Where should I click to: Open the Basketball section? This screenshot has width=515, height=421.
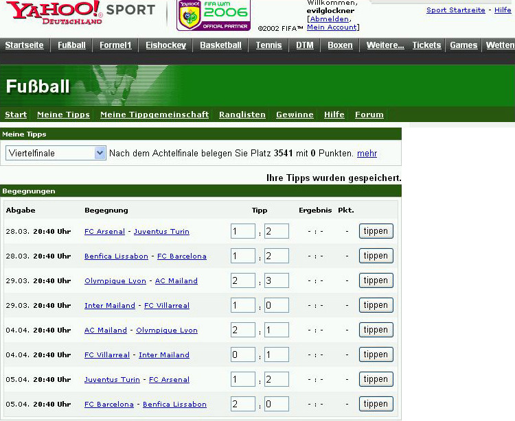click(x=220, y=45)
